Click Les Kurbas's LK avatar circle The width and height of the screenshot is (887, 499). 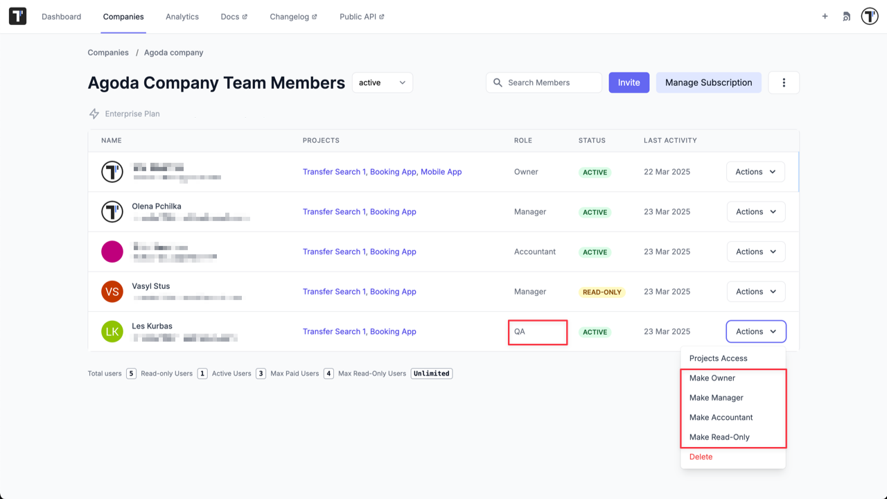(112, 331)
